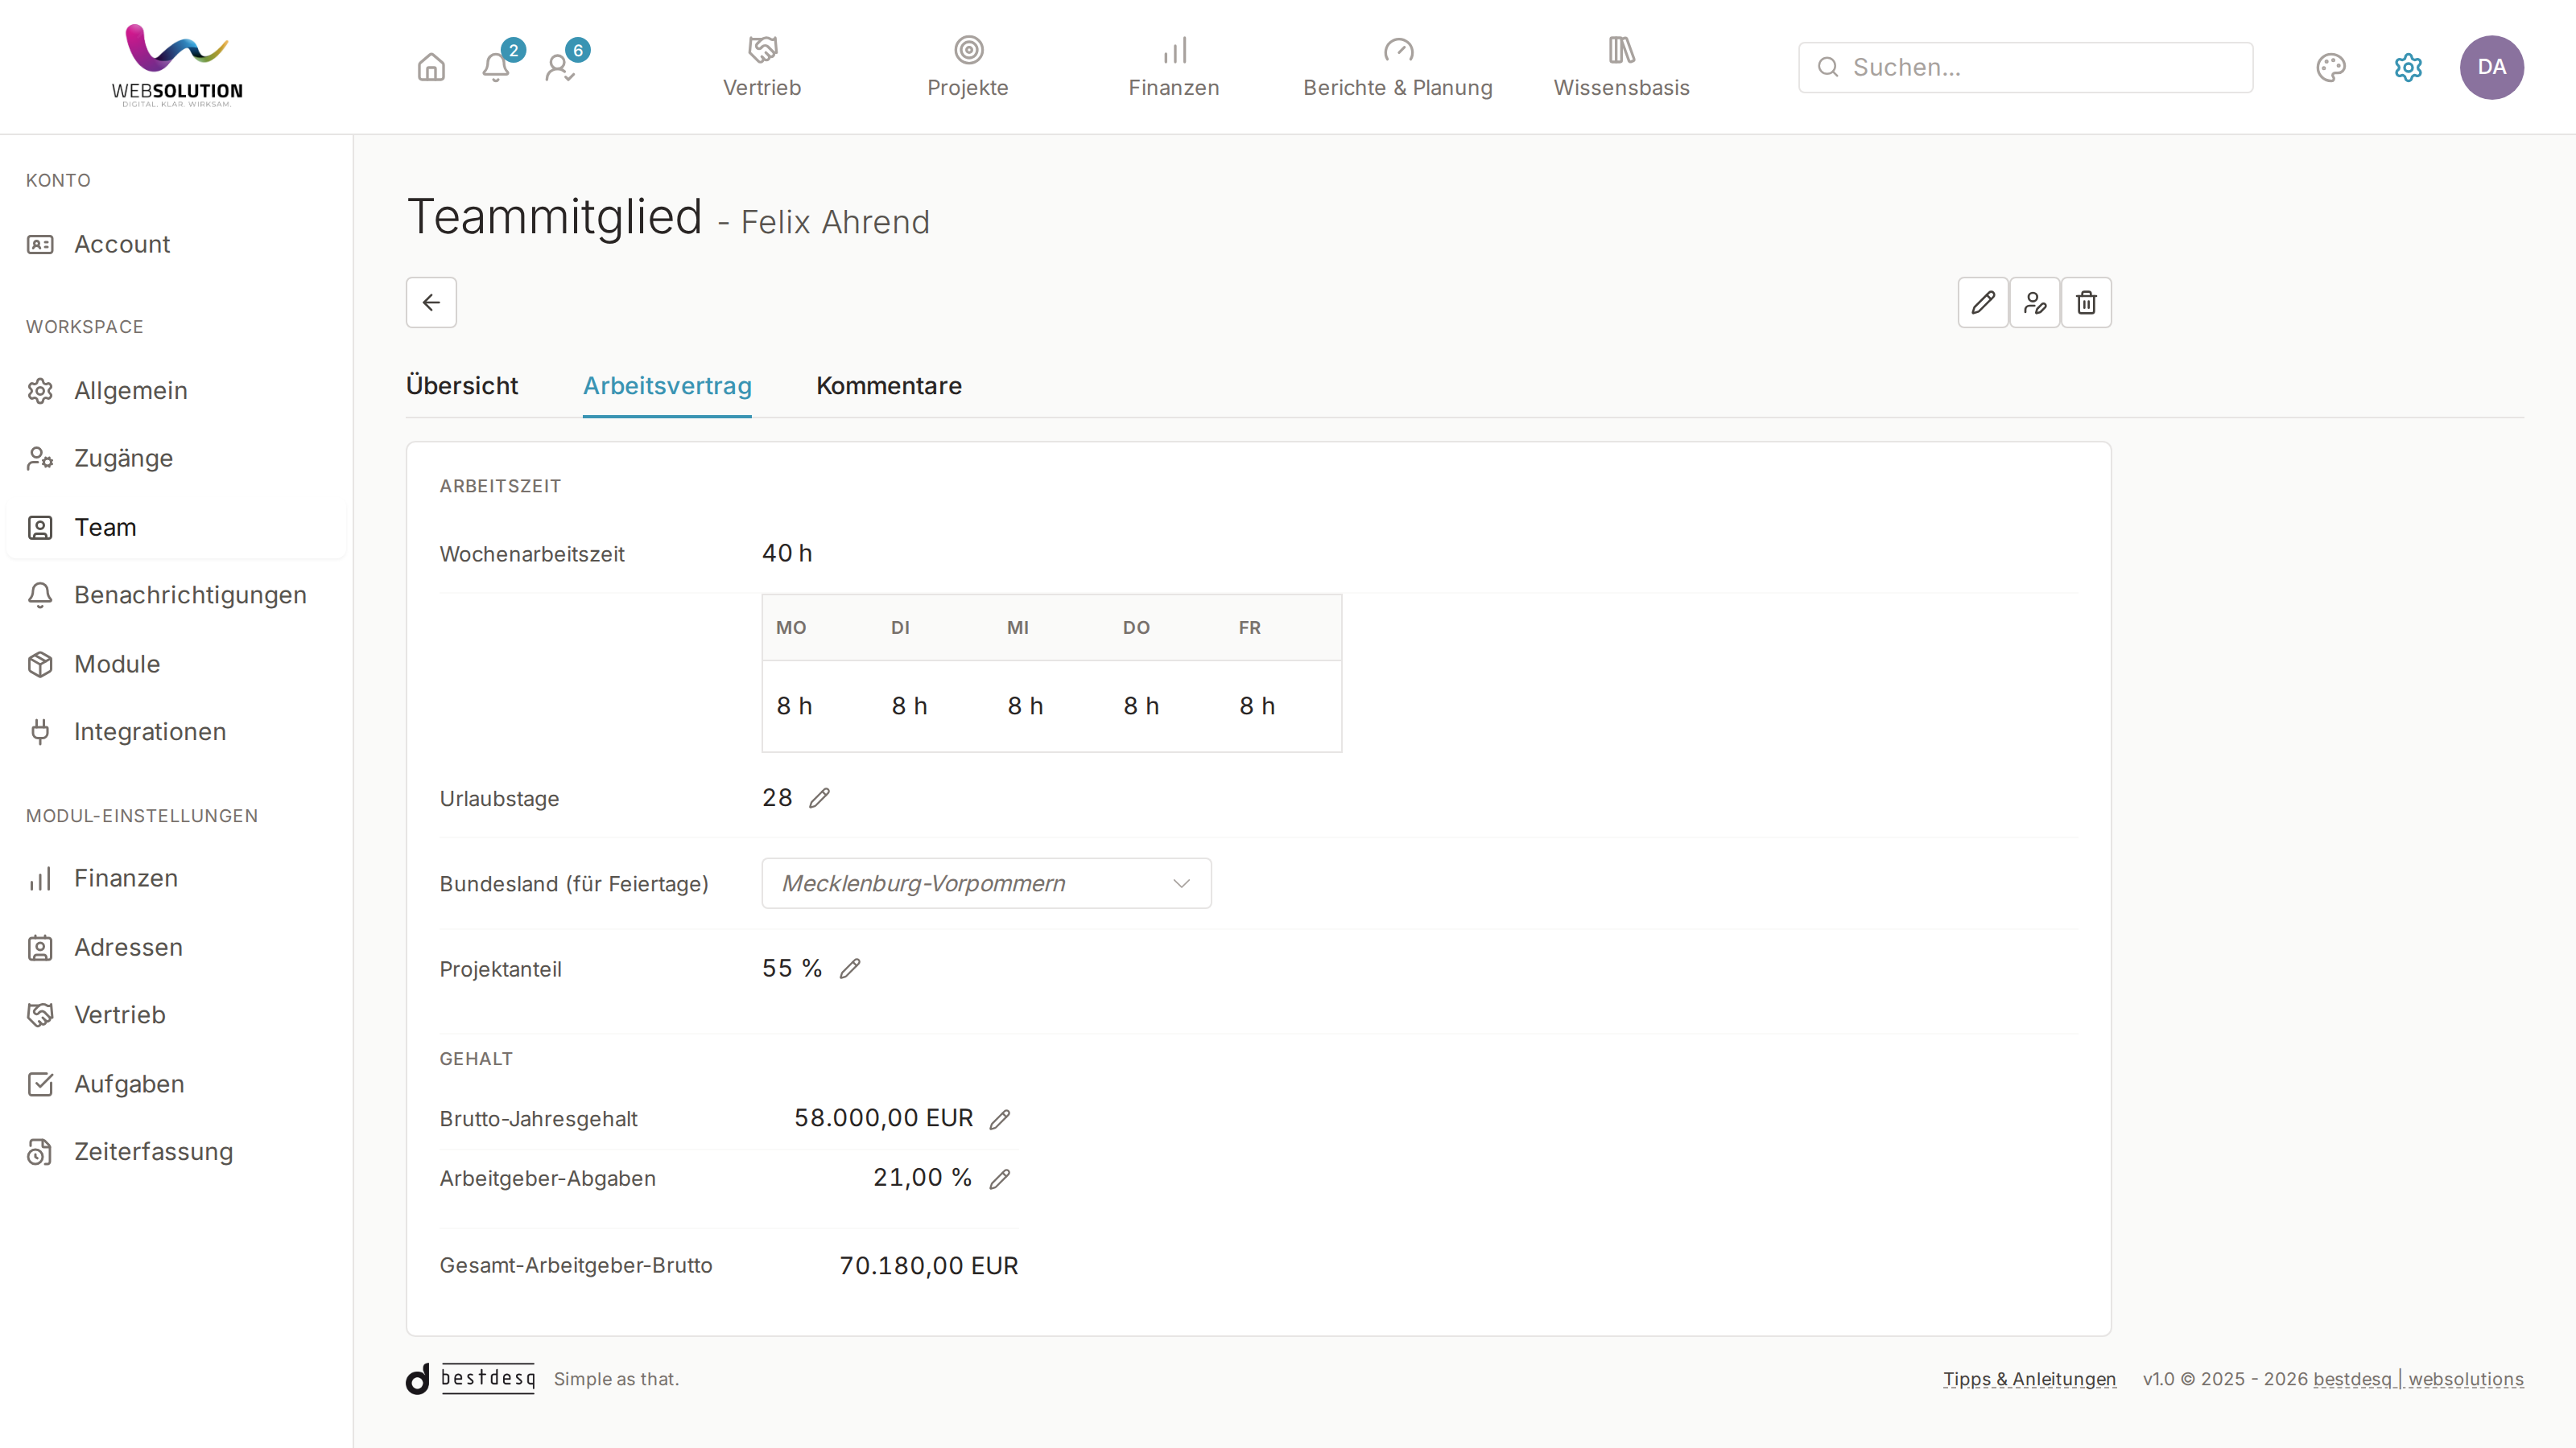Open Aufgaben module settings
This screenshot has width=2576, height=1448.
176,1084
